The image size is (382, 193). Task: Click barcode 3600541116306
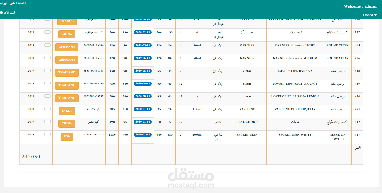93,45
